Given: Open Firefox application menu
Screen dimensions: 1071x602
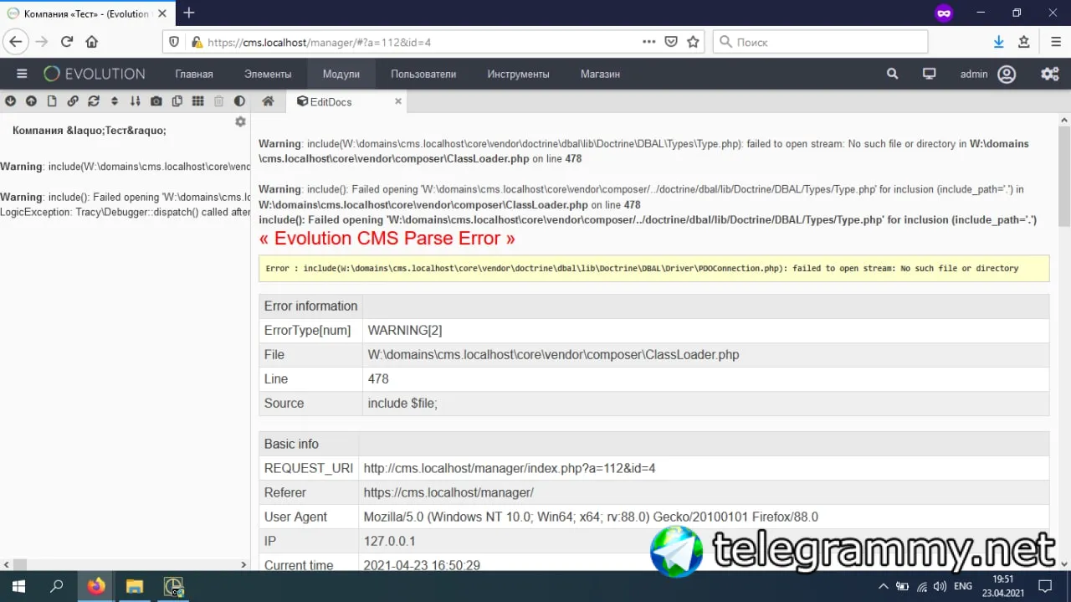Looking at the screenshot, I should [1056, 42].
